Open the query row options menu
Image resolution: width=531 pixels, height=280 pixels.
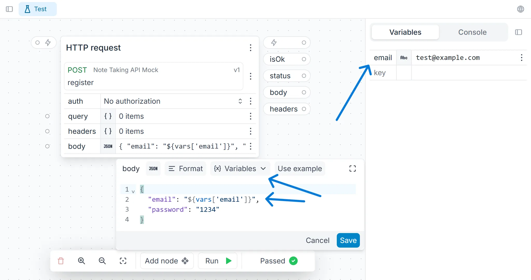click(250, 116)
